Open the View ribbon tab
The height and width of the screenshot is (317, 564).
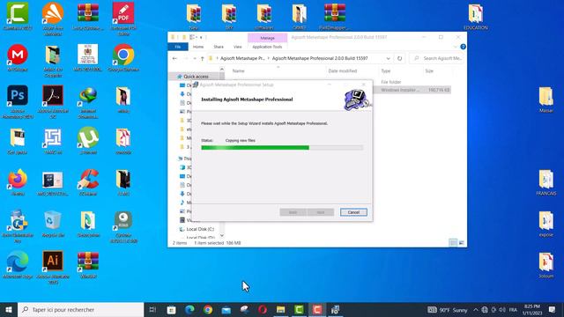click(x=238, y=47)
